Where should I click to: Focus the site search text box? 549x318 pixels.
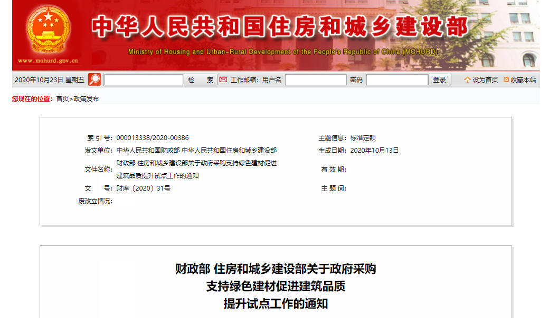click(144, 79)
